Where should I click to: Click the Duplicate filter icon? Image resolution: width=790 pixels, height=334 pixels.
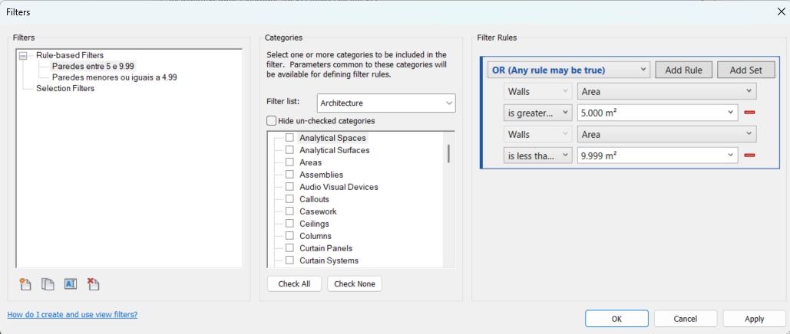(x=48, y=284)
